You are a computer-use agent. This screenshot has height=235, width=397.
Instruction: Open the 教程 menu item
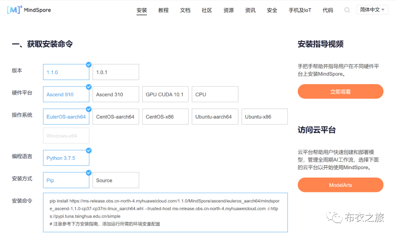pyautogui.click(x=163, y=10)
